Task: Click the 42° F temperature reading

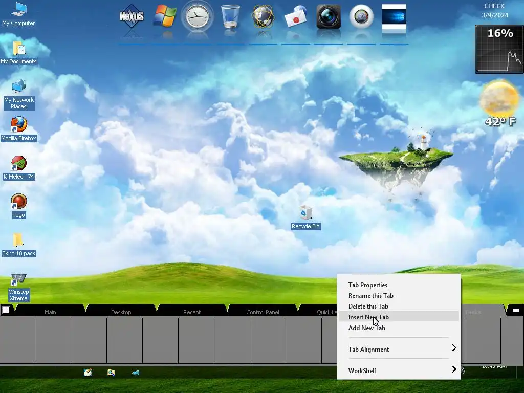Action: pos(500,121)
